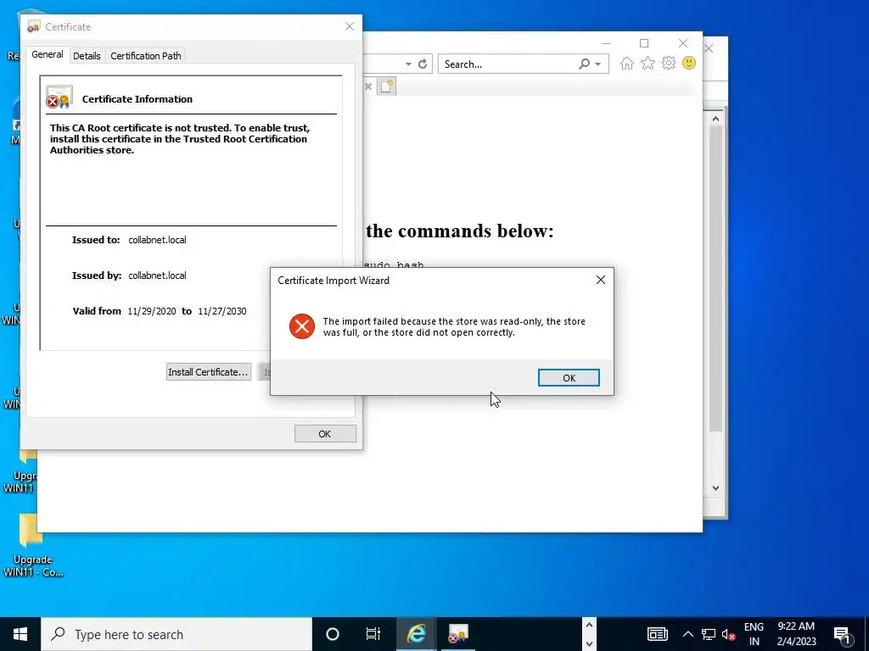This screenshot has height=651, width=869.
Task: Open network status tray icon
Action: (709, 634)
